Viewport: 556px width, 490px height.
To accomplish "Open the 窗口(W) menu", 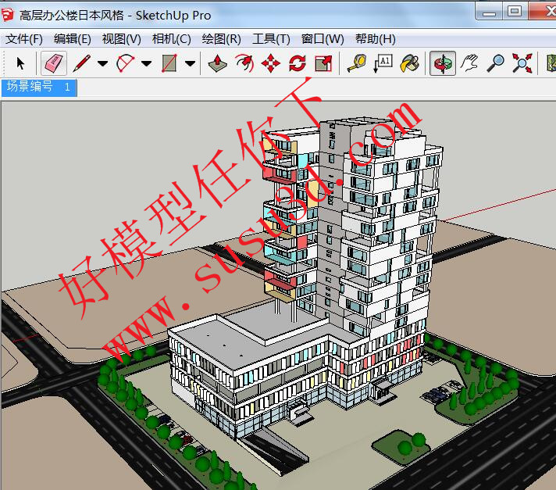I will click(x=323, y=38).
